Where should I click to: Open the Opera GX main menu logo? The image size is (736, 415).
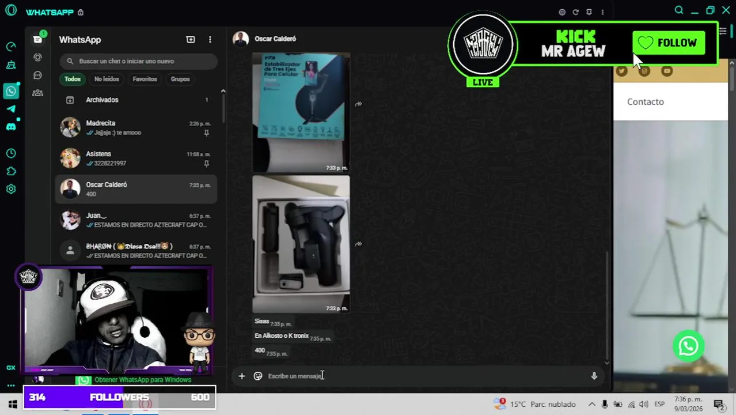point(10,10)
